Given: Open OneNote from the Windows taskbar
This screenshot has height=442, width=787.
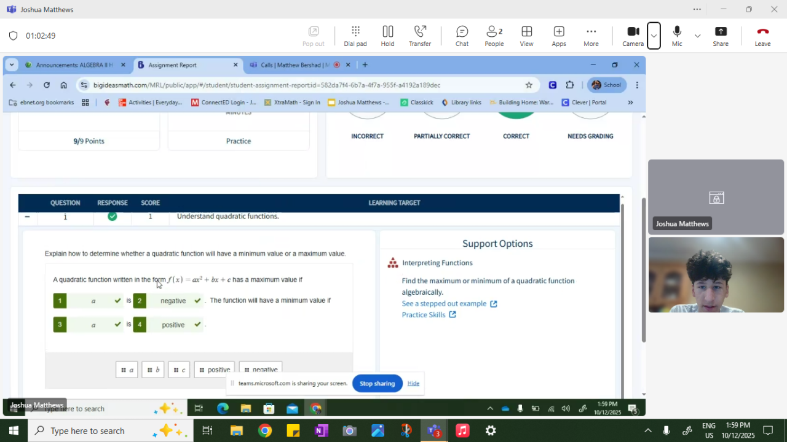Looking at the screenshot, I should (321, 430).
